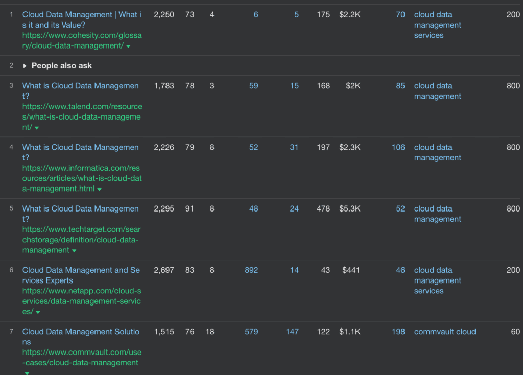Click value 579 in commvault row

pyautogui.click(x=251, y=331)
